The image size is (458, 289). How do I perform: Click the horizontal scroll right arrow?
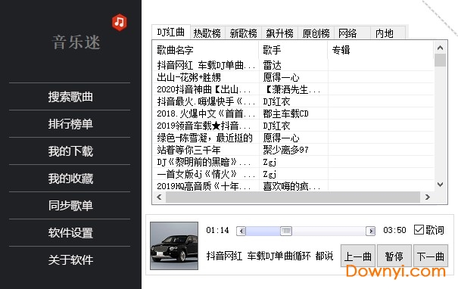point(427,197)
